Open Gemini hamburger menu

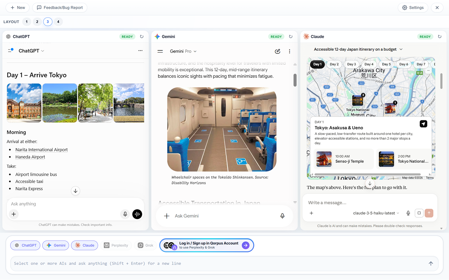pos(160,51)
